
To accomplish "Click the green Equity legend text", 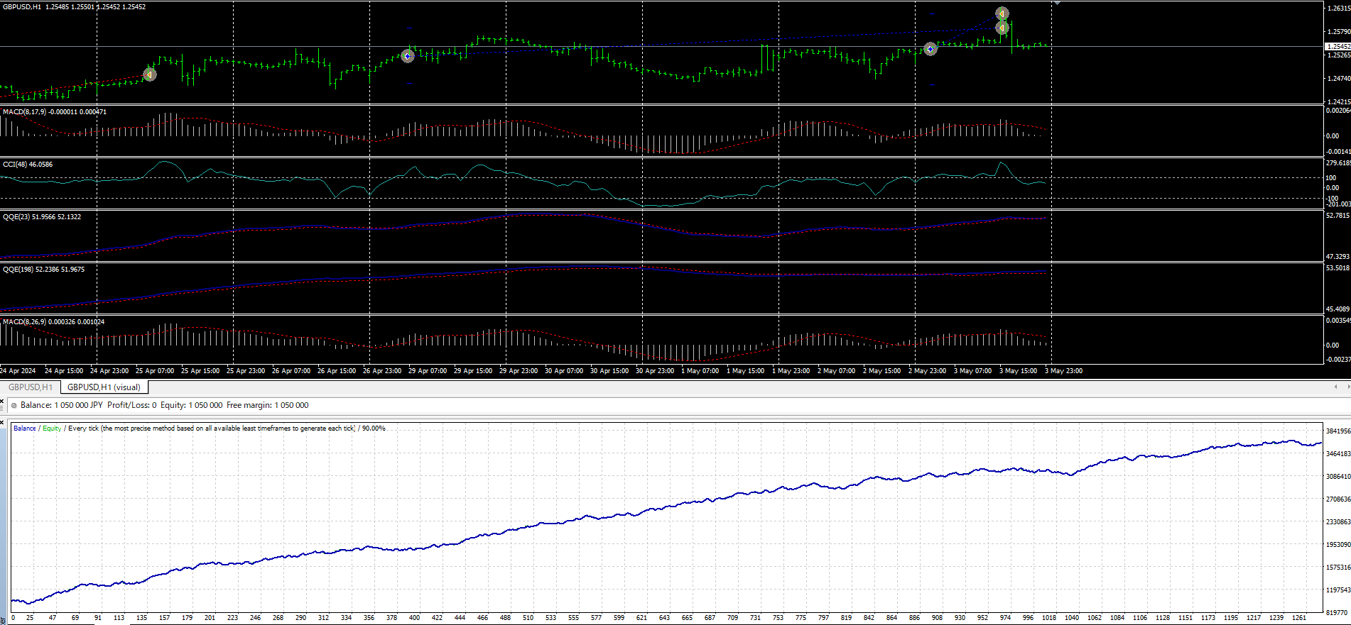I will pyautogui.click(x=52, y=428).
